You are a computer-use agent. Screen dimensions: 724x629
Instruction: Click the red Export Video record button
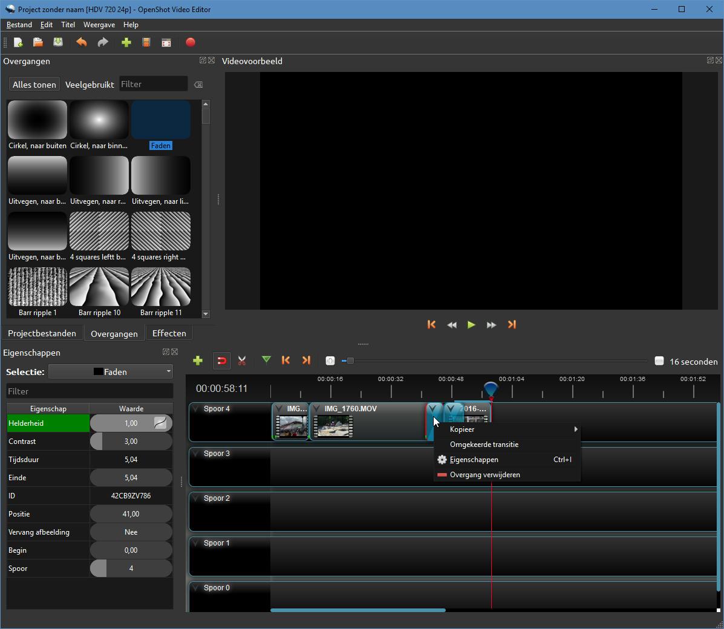(191, 42)
